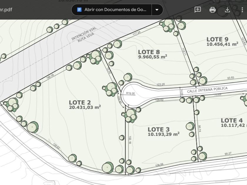
Task: Click the 'LOTE 2' label
Action: pyautogui.click(x=80, y=102)
